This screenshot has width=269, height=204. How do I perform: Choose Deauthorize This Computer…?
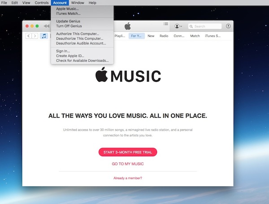point(82,38)
